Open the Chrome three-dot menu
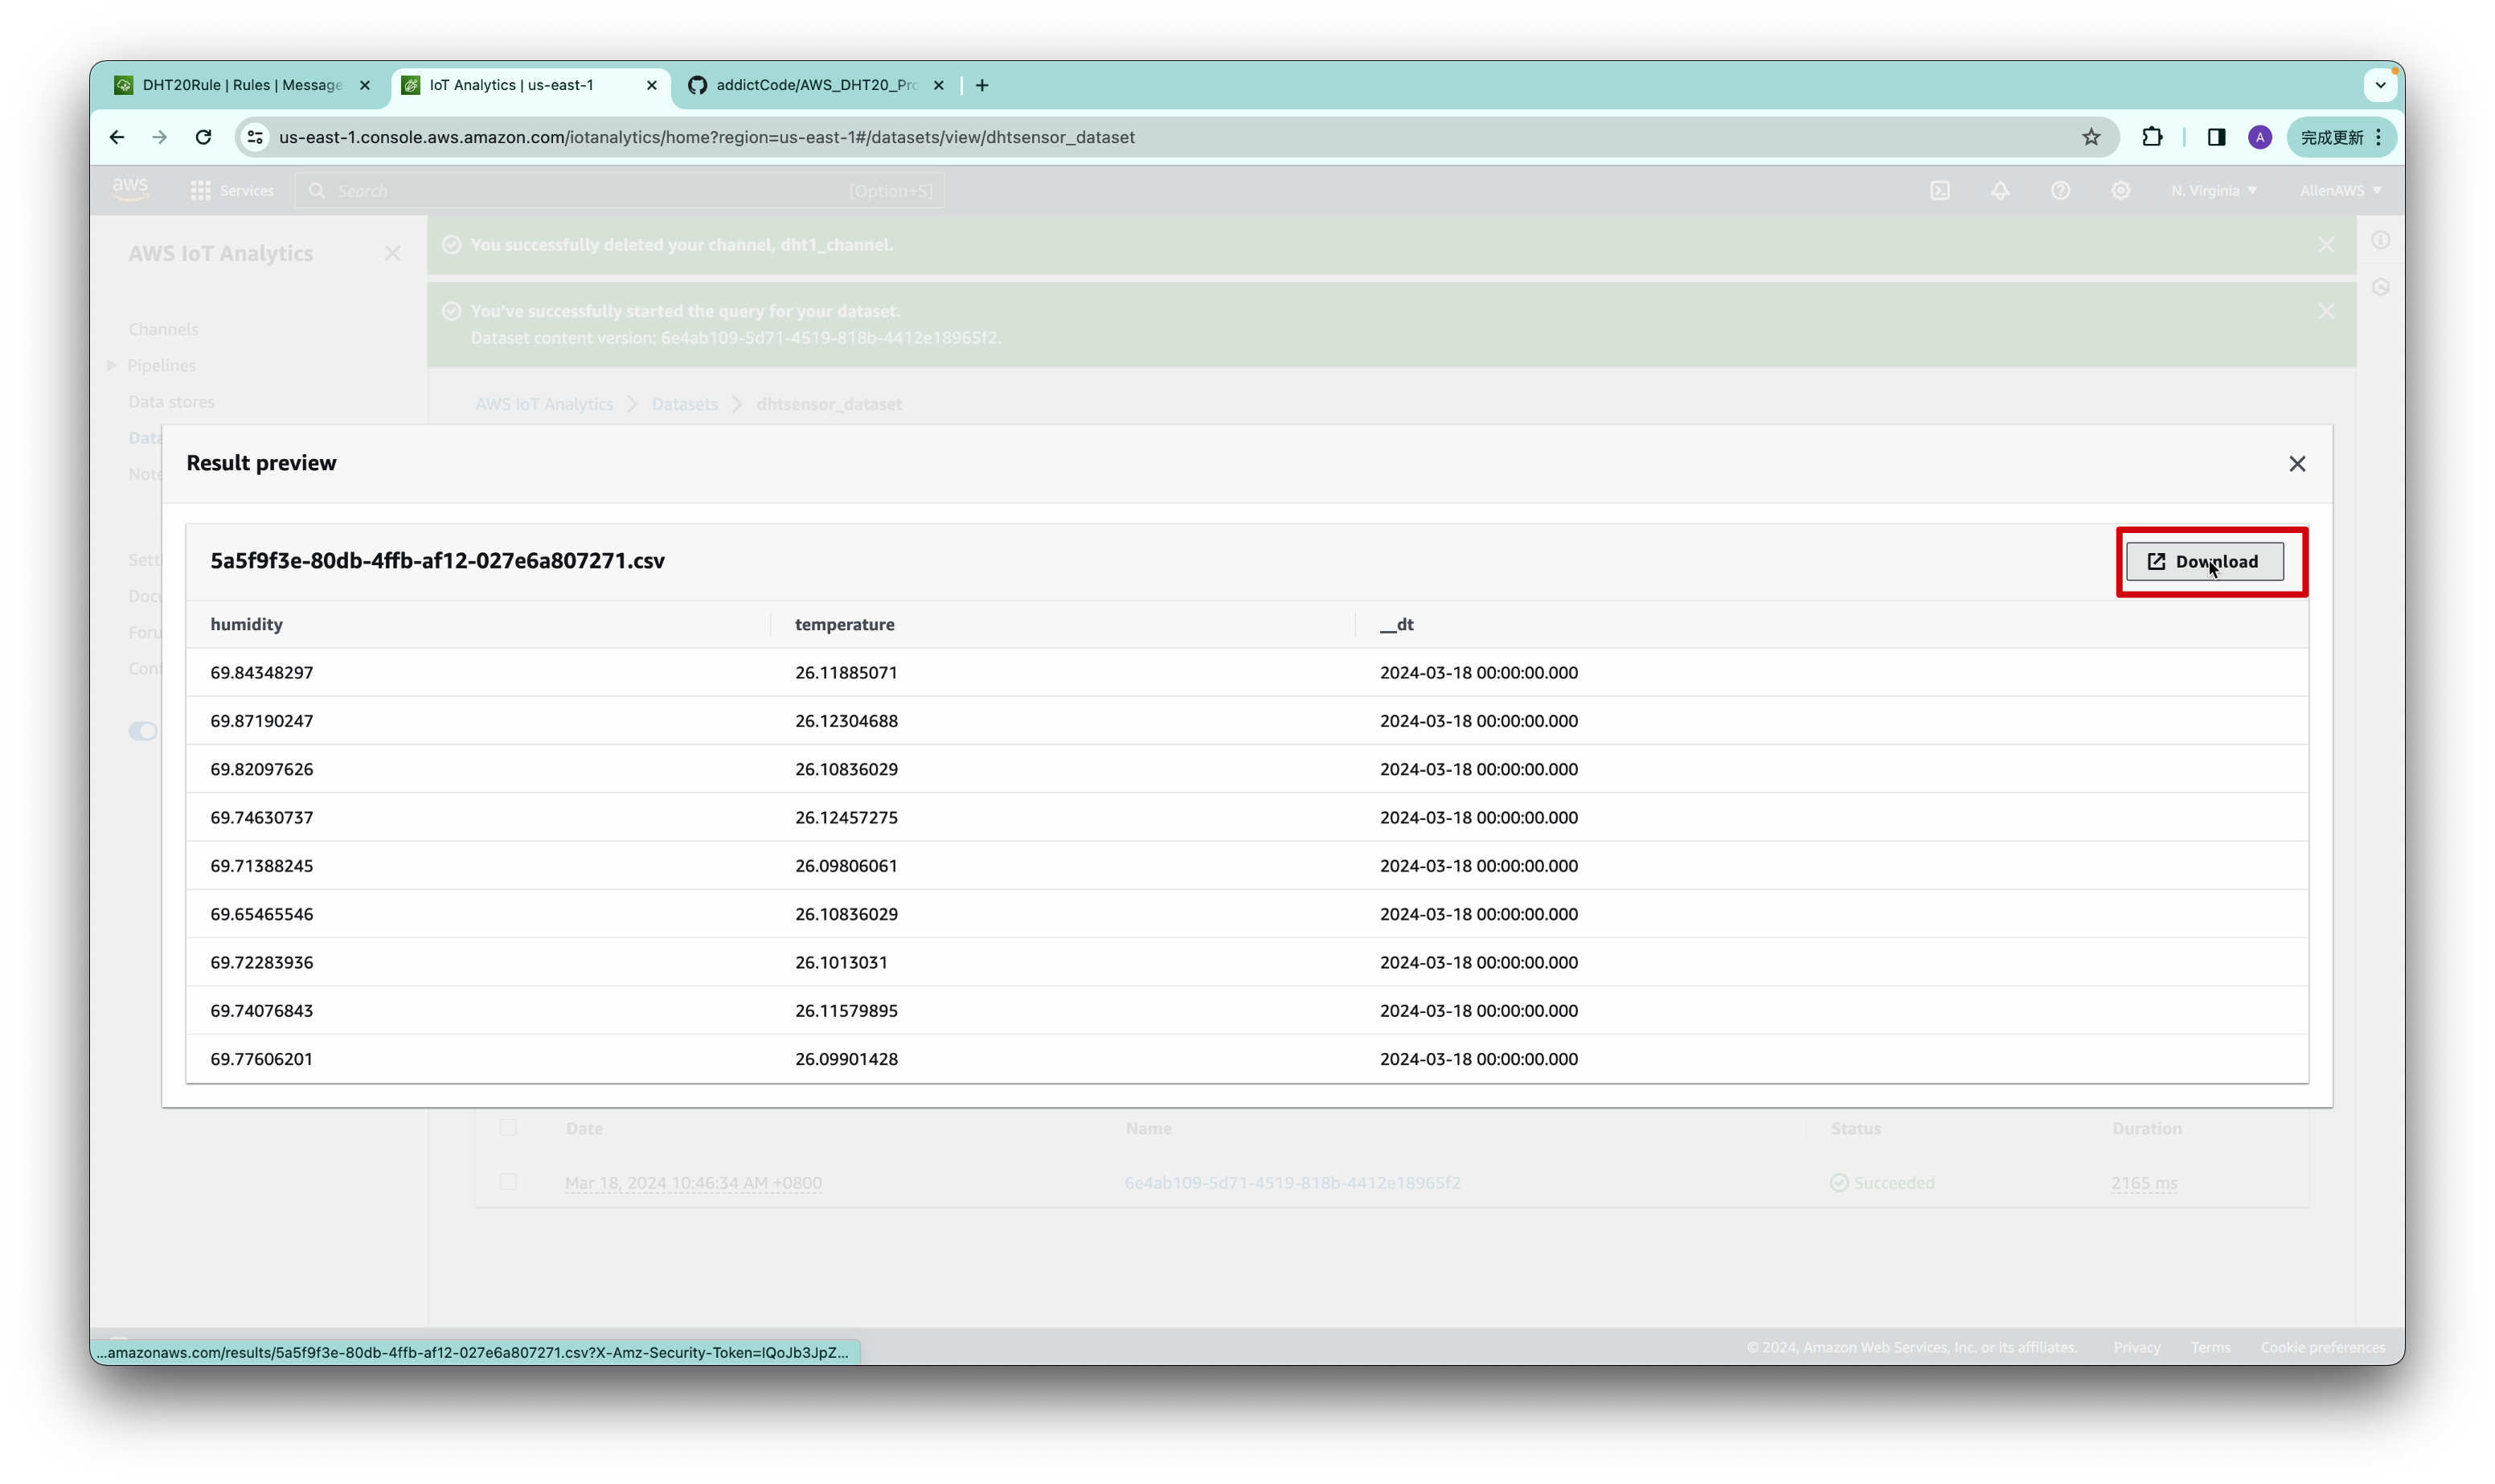This screenshot has width=2495, height=1484. click(x=2379, y=137)
